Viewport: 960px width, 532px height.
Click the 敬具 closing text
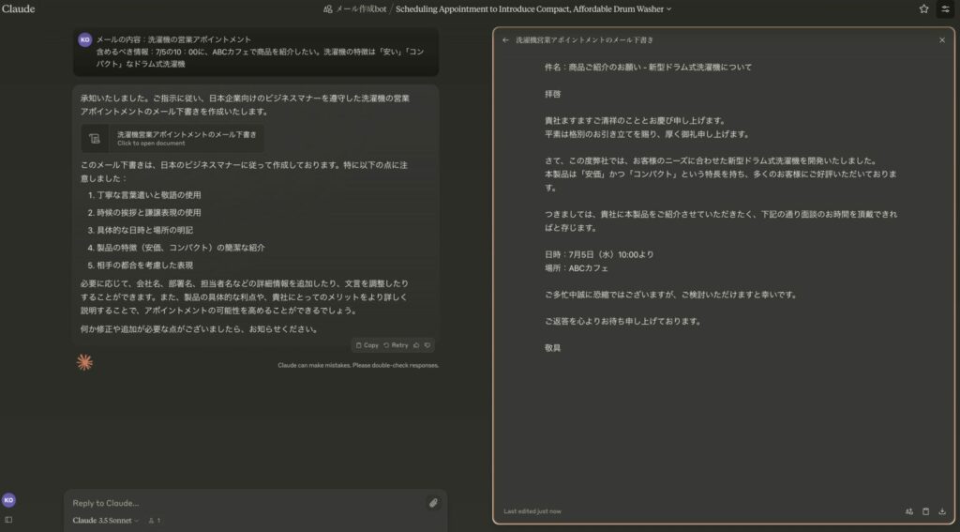(x=552, y=347)
